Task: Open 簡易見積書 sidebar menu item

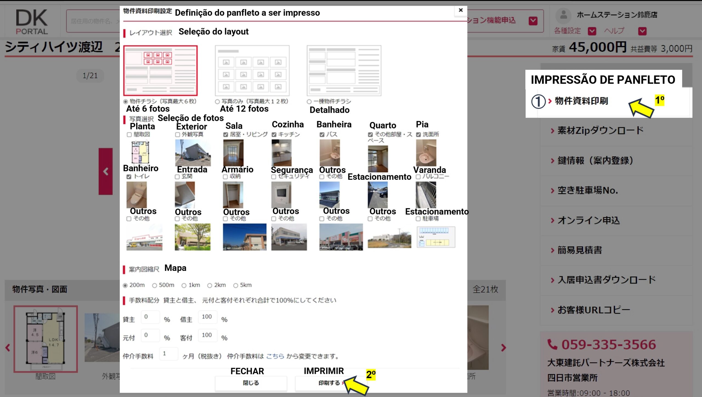Action: 580,250
